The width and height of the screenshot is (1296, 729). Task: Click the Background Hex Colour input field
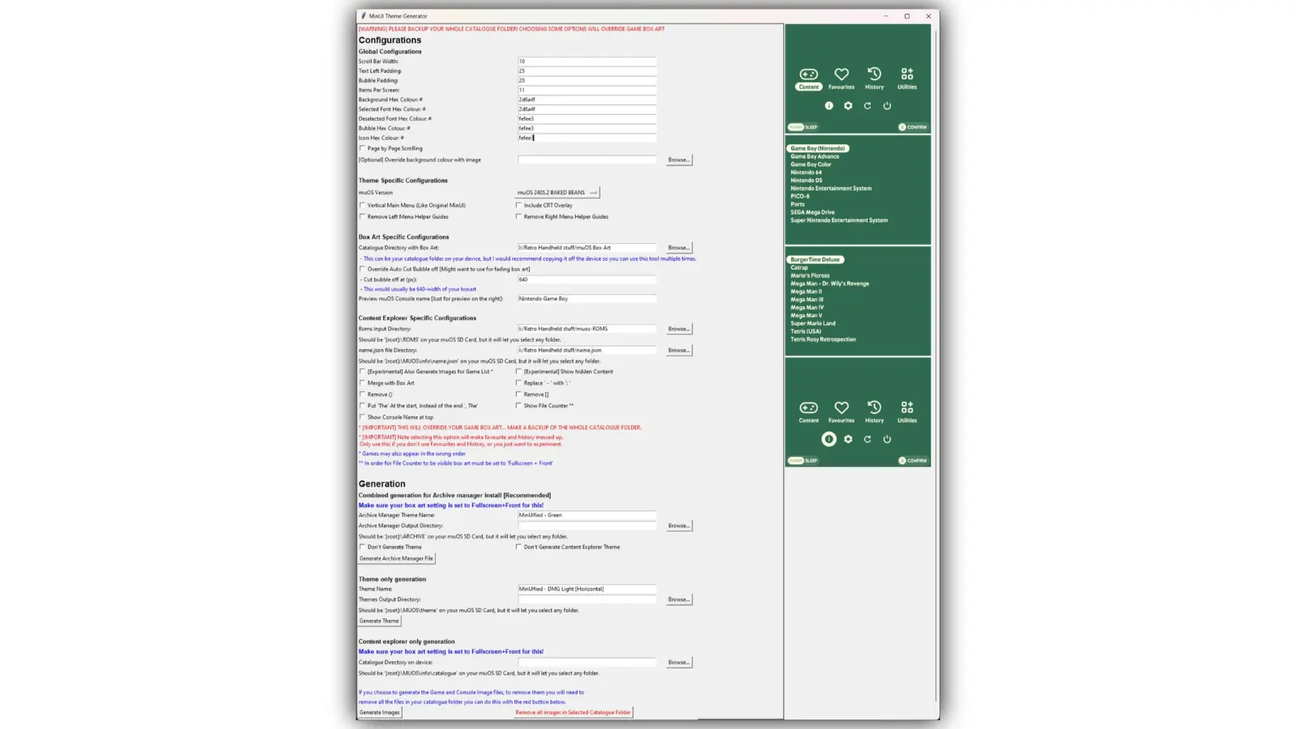[586, 100]
